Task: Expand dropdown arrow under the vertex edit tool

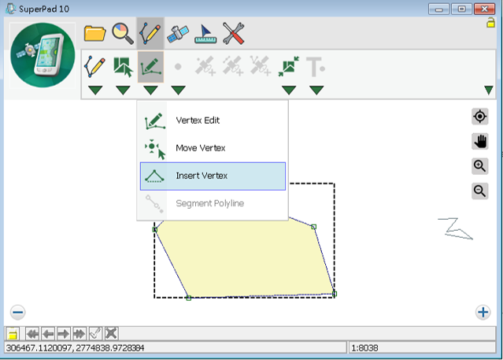Action: click(150, 91)
